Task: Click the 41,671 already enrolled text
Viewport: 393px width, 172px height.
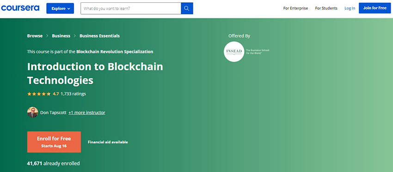Action: pos(53,164)
